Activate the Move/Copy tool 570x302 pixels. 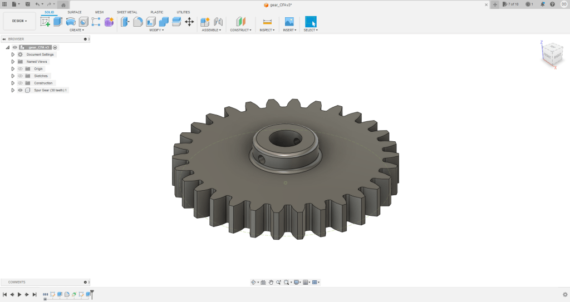[x=189, y=22]
